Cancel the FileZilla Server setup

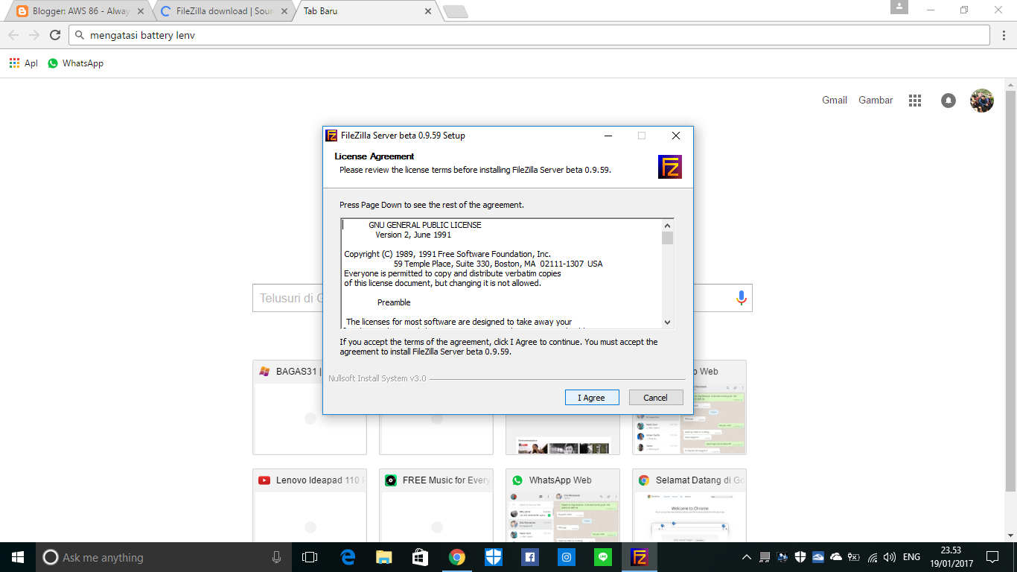[656, 398]
